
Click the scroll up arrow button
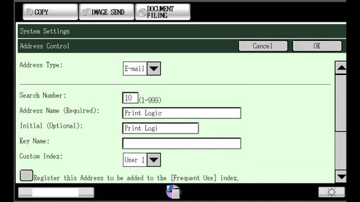coord(341,67)
